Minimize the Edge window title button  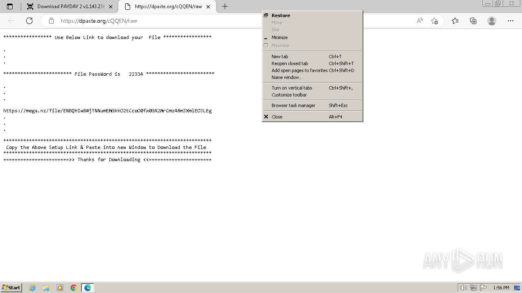point(487,4)
